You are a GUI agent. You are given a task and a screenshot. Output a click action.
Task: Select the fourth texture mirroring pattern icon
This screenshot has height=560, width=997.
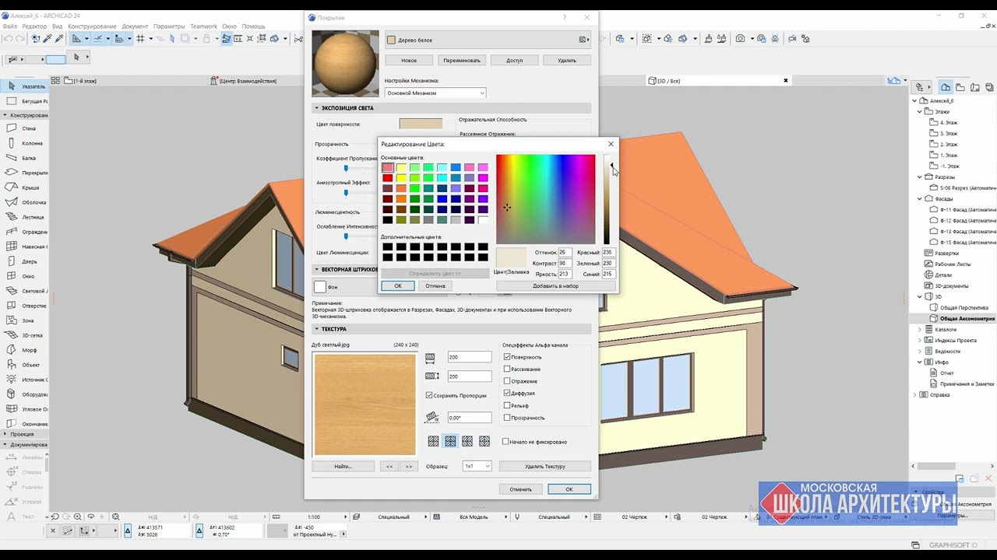[x=484, y=442]
